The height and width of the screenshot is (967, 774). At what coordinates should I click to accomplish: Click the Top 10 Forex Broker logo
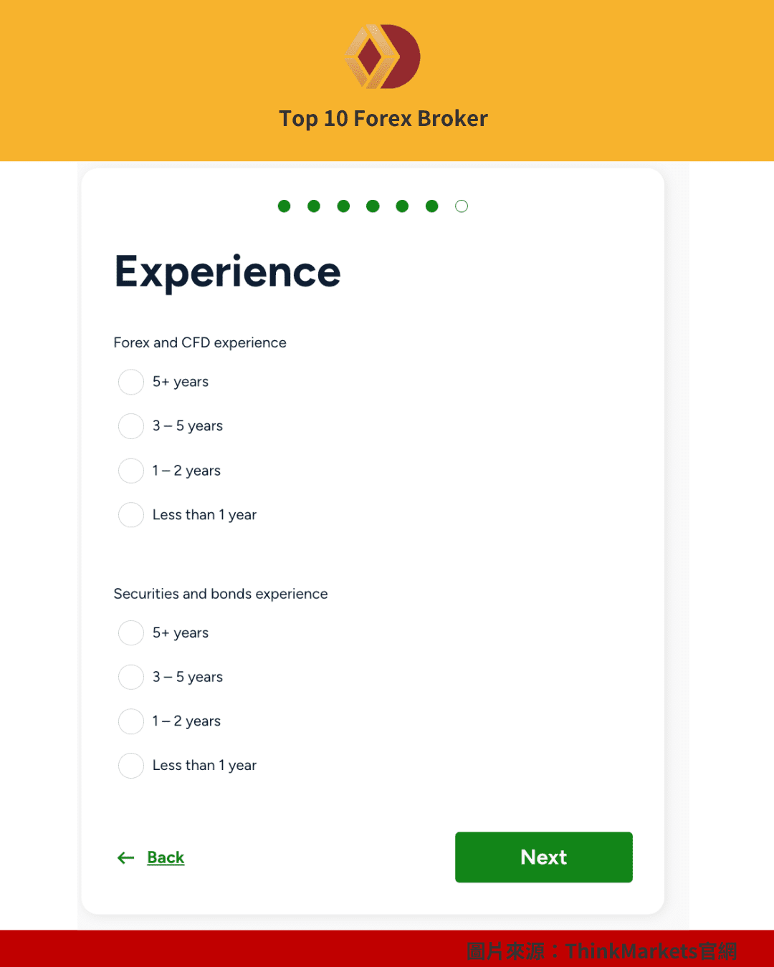(x=383, y=57)
